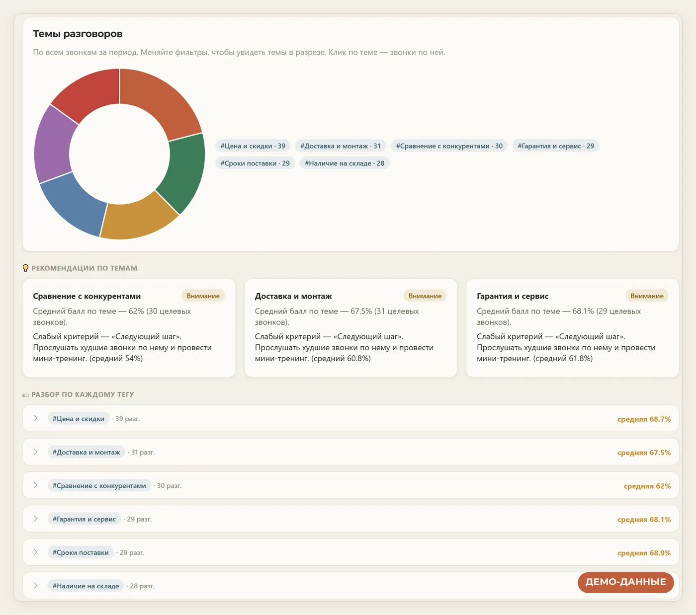Click the tag icon beside Разбор по каждому тегу
Viewport: 696px width, 615px height.
[26, 395]
